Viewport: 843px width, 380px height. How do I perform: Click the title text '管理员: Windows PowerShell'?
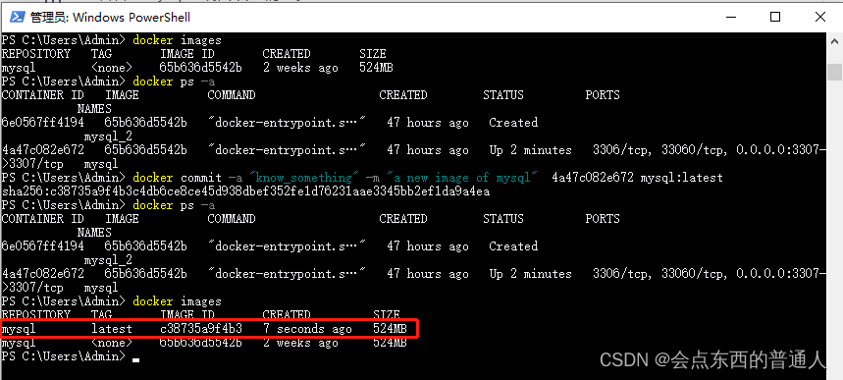110,18
